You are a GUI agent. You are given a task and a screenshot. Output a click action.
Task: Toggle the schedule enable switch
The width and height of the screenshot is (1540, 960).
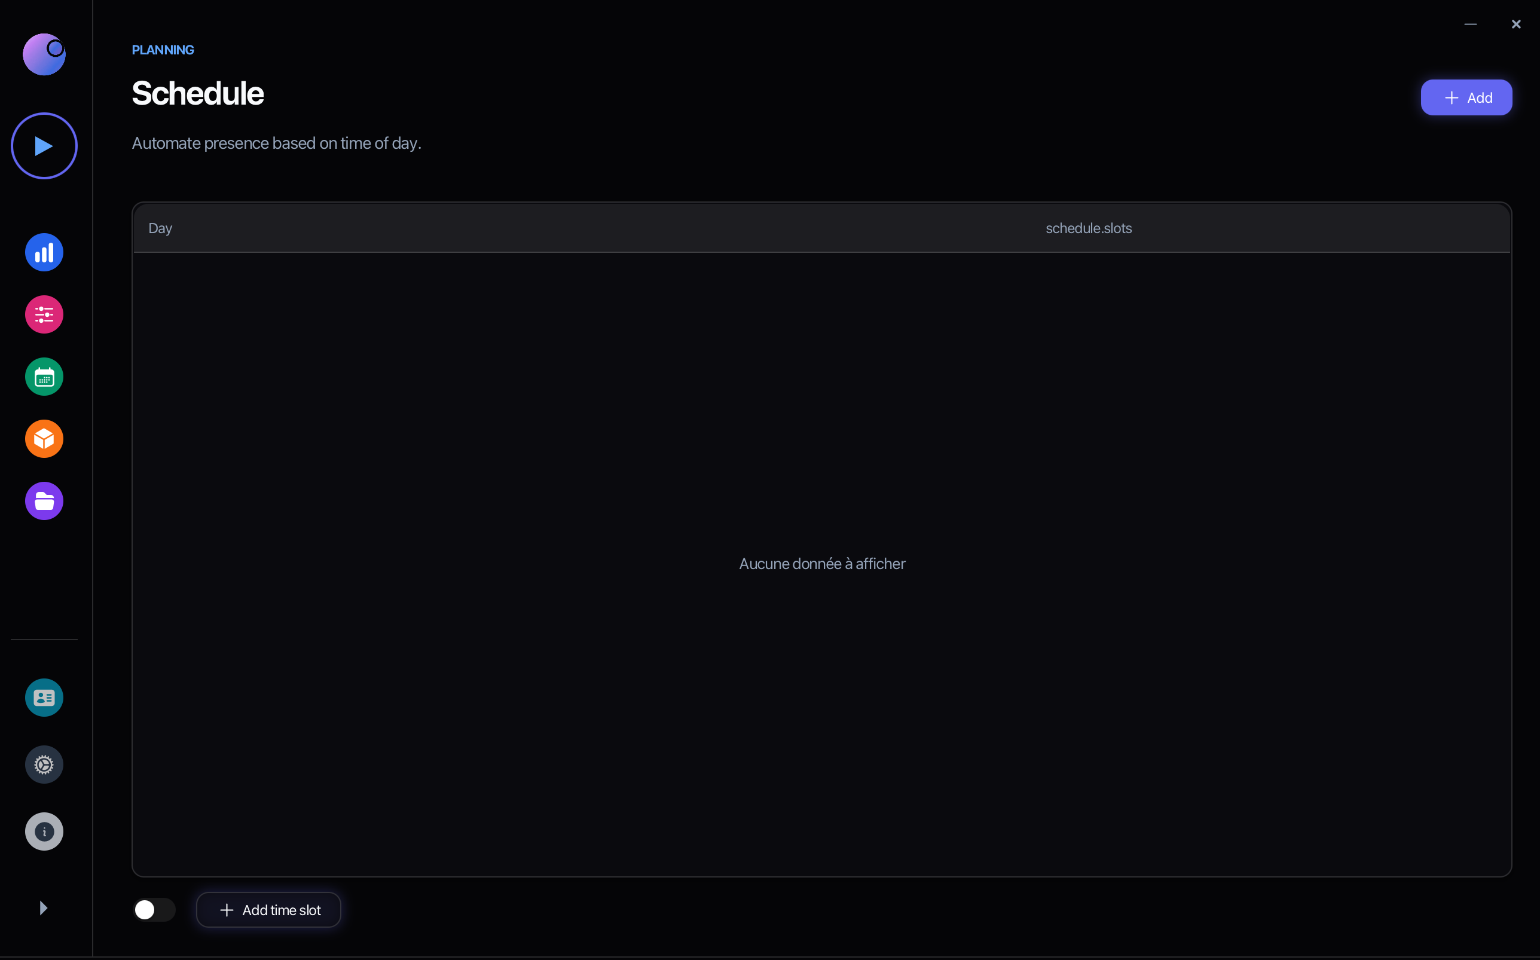tap(154, 910)
